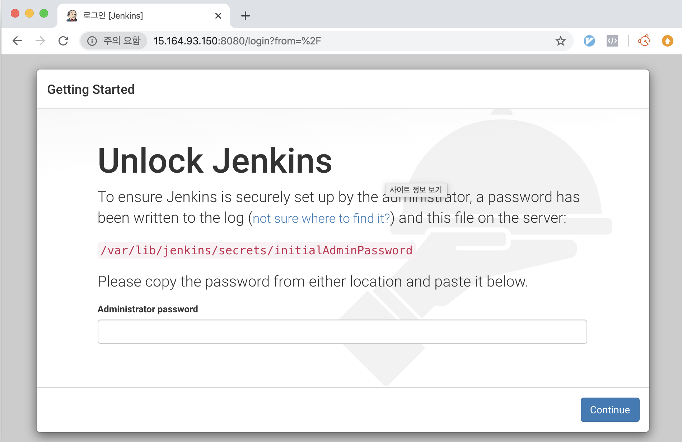Open the gray code-brackets extension icon

click(x=612, y=41)
